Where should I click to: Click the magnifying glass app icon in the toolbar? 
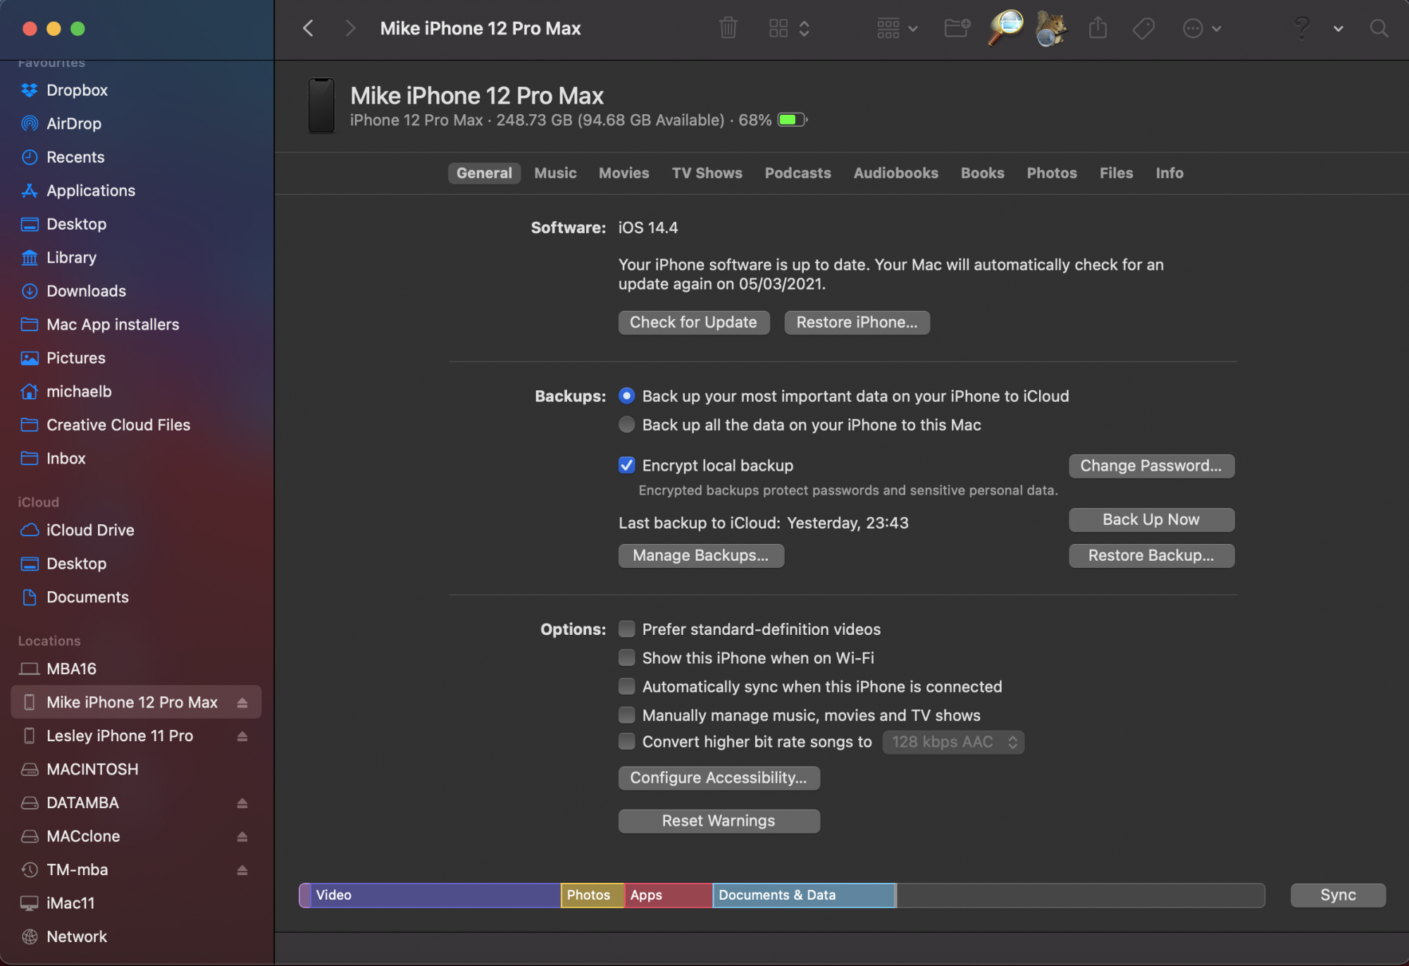pos(1005,28)
